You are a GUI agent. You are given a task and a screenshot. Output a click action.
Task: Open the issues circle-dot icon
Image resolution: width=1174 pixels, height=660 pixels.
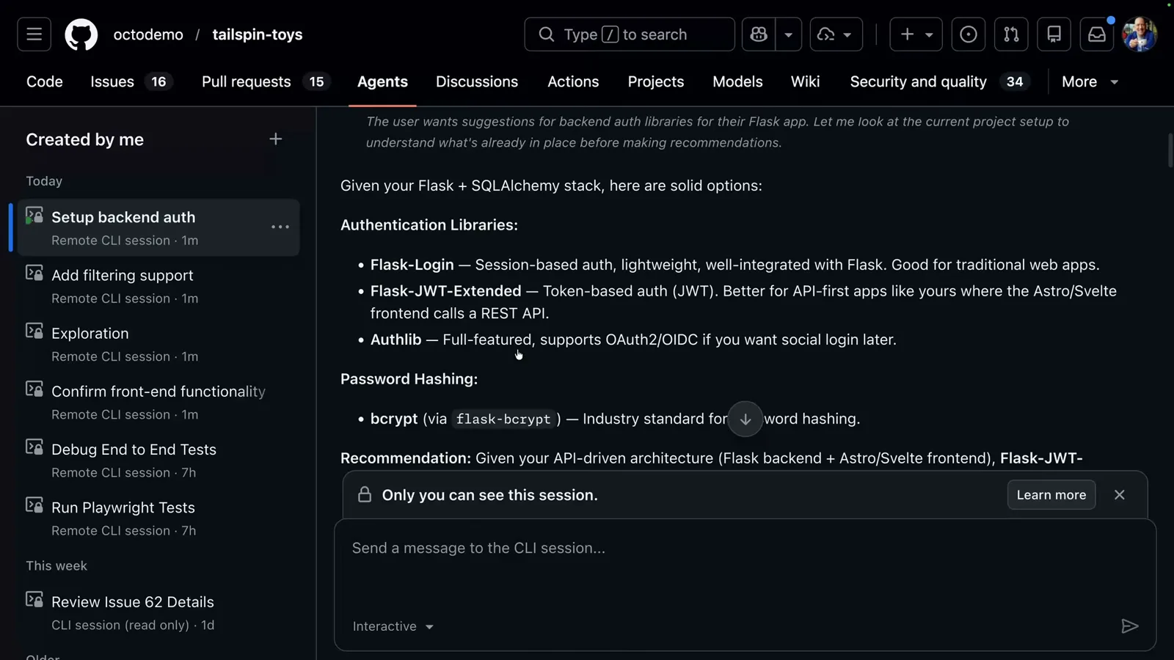click(x=969, y=34)
